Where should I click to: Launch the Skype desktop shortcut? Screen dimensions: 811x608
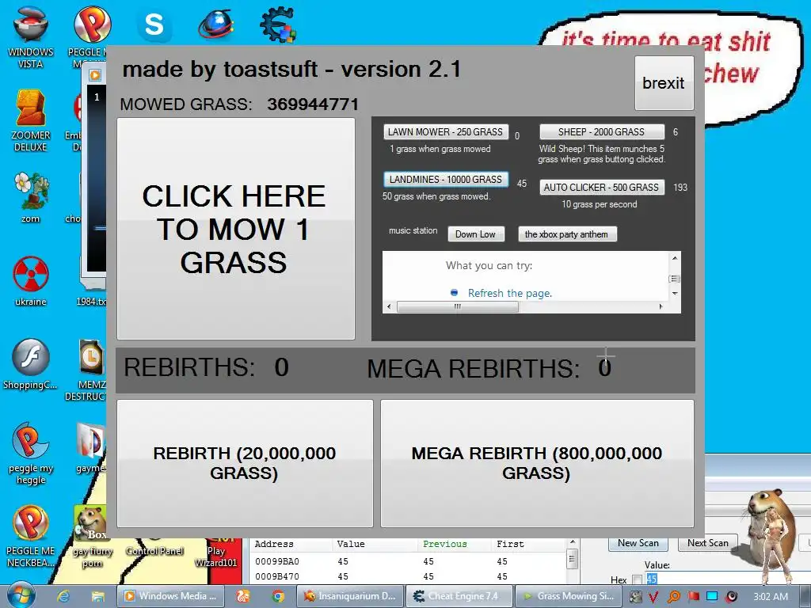click(154, 25)
